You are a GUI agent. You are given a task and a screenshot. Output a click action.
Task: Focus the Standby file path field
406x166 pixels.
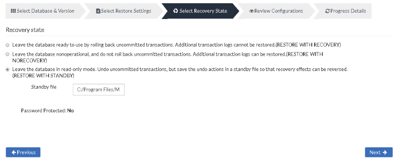(99, 90)
